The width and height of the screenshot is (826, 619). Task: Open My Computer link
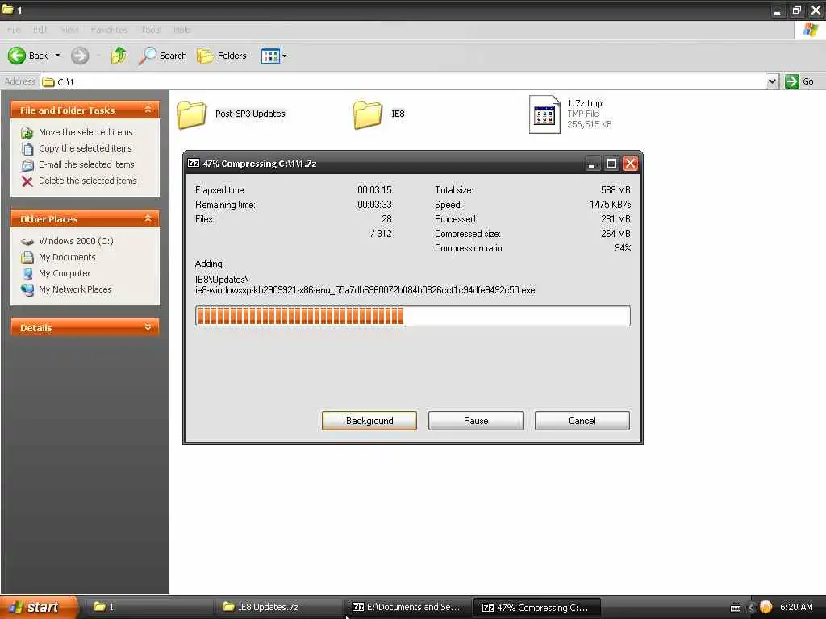click(x=65, y=273)
